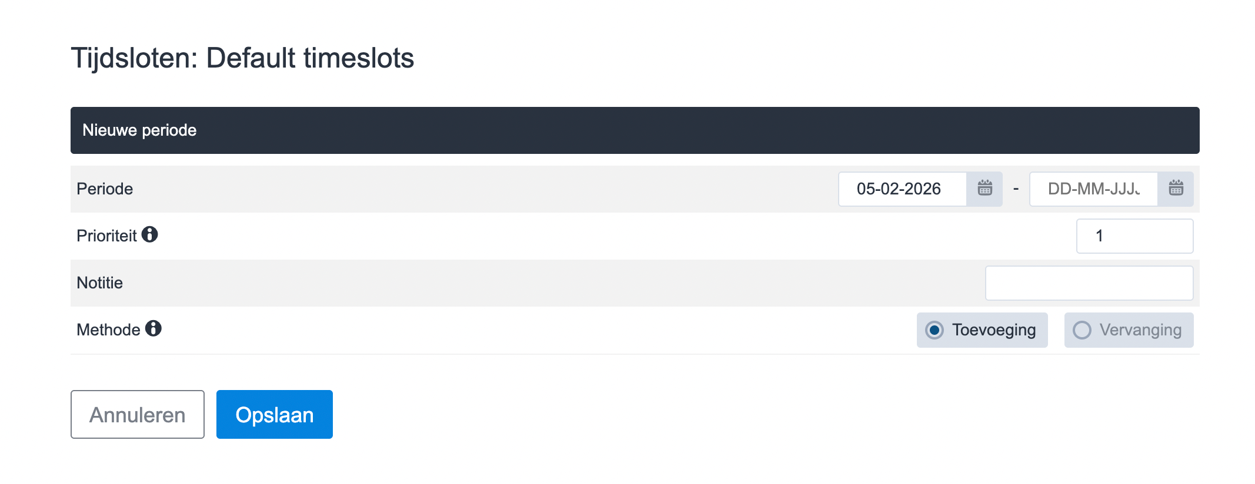Image resolution: width=1255 pixels, height=484 pixels.
Task: Select the Toevoeging radio option
Action: click(x=934, y=330)
